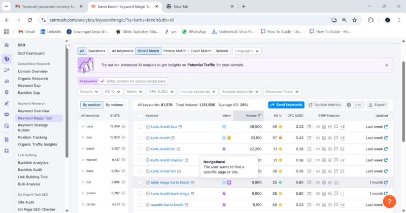This screenshot has width=406, height=213.
Task: Reload the page
Action: [x=30, y=20]
